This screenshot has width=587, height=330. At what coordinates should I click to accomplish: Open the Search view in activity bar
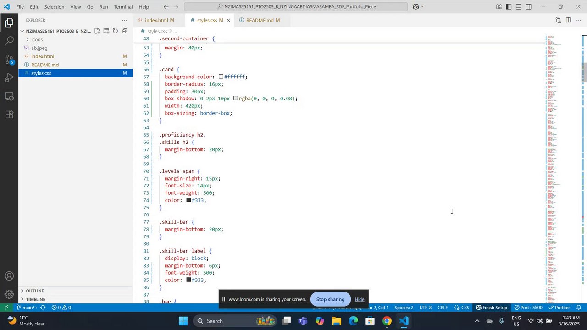9,41
